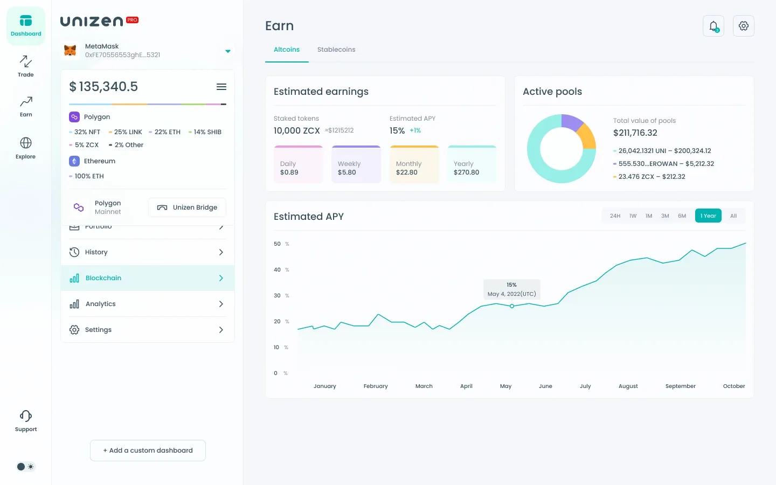
Task: Open the Trade arrows icon
Action: pyautogui.click(x=26, y=61)
